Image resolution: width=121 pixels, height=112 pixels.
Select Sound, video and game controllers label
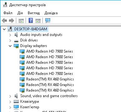click(x=49, y=96)
